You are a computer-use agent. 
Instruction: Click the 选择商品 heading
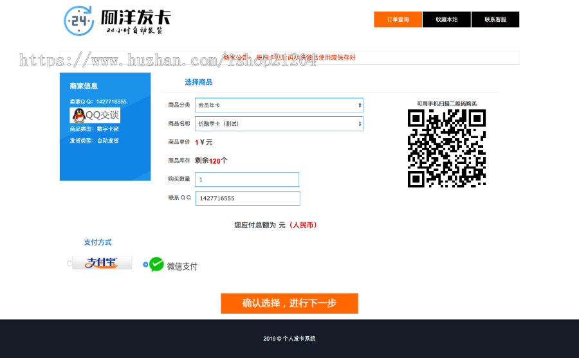[x=199, y=82]
